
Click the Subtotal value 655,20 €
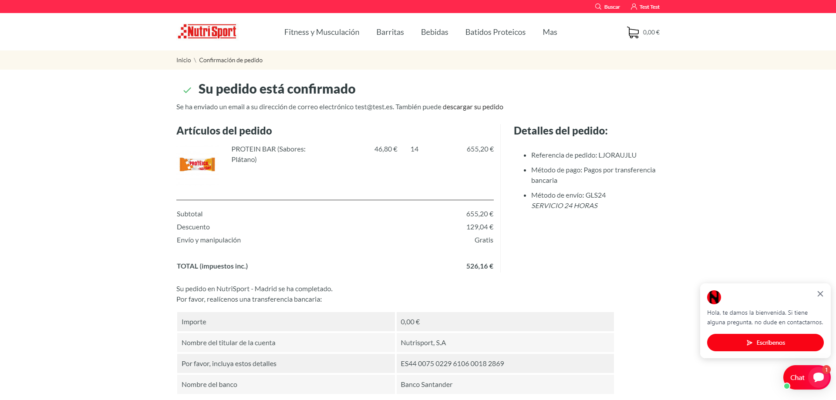coord(480,214)
